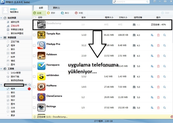
Task: Click the delete trash icon for Temple Run
Action: (x=158, y=35)
